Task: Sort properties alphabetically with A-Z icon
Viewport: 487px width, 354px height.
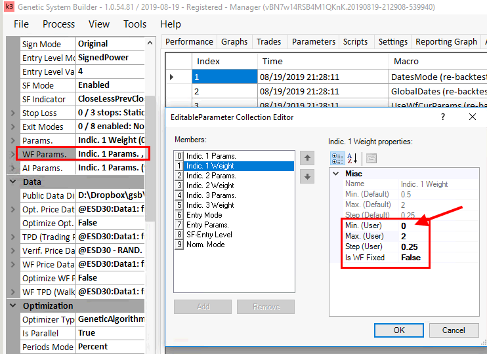Action: click(x=352, y=158)
